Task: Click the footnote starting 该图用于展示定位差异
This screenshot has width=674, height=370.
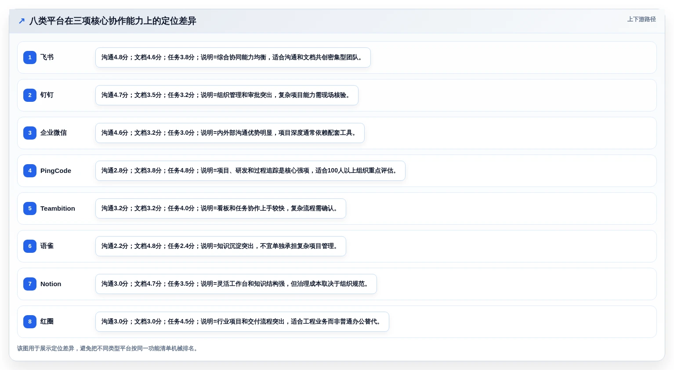Action: tap(108, 348)
